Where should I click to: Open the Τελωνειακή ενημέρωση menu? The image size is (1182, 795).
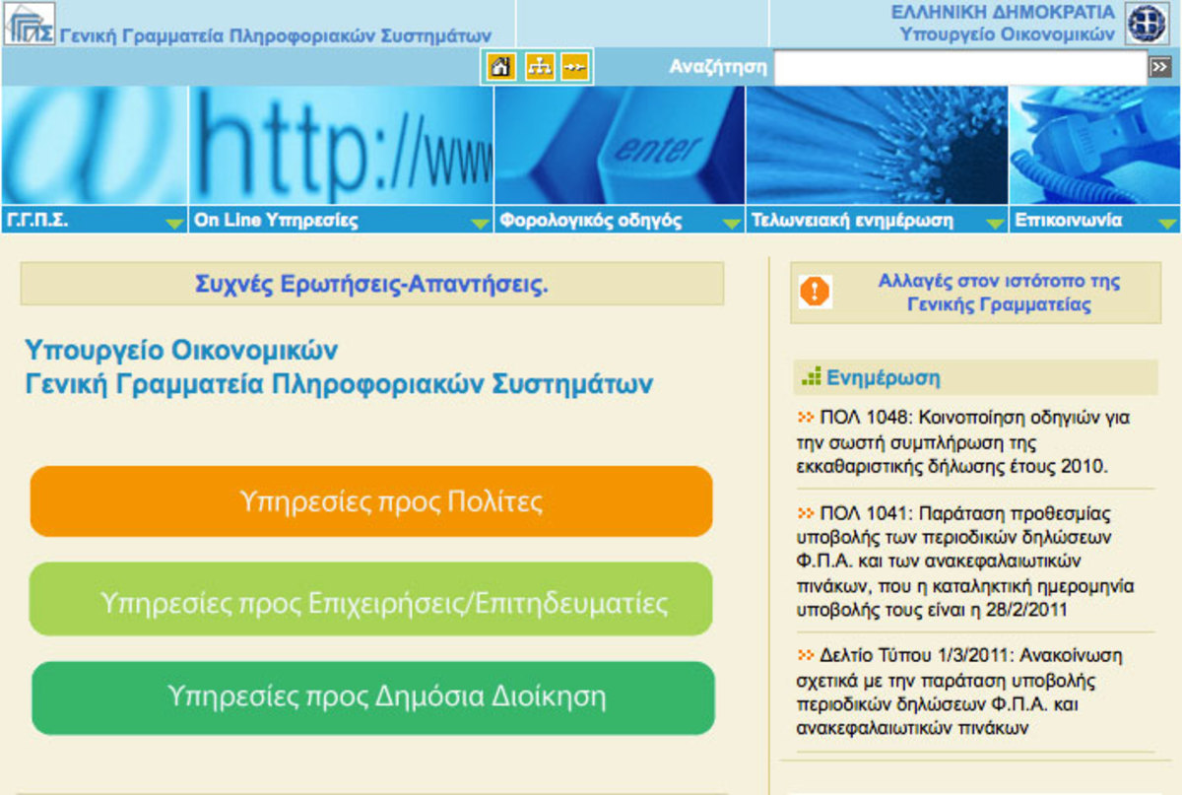click(852, 221)
